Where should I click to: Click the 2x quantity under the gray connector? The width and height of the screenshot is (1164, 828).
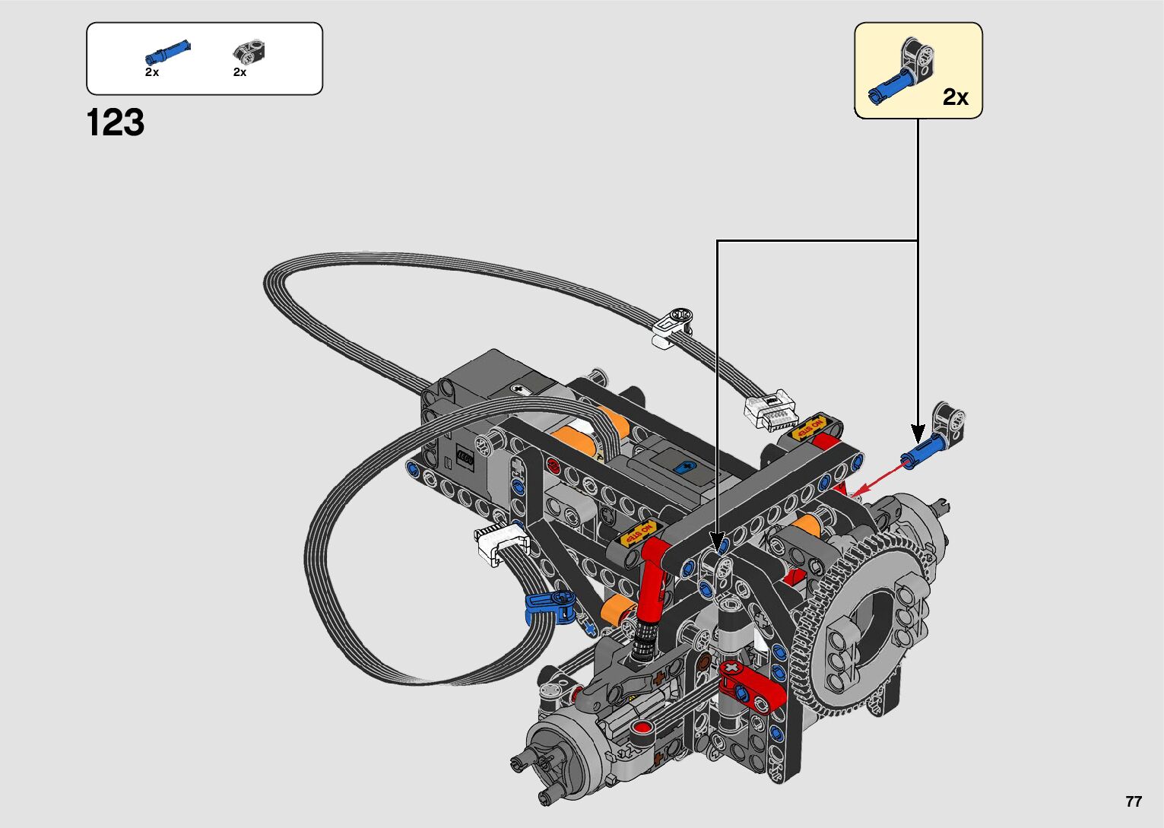coord(239,72)
